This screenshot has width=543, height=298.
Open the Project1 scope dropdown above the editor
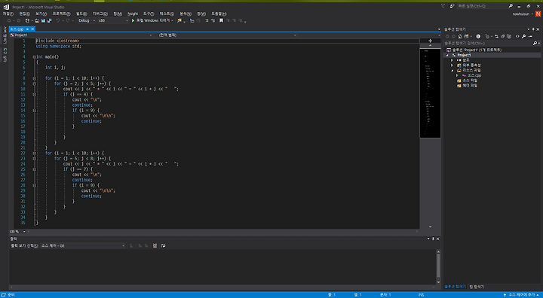(81, 35)
